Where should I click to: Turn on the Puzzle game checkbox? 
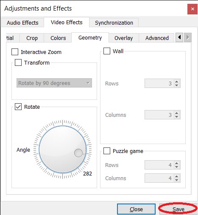pos(107,151)
